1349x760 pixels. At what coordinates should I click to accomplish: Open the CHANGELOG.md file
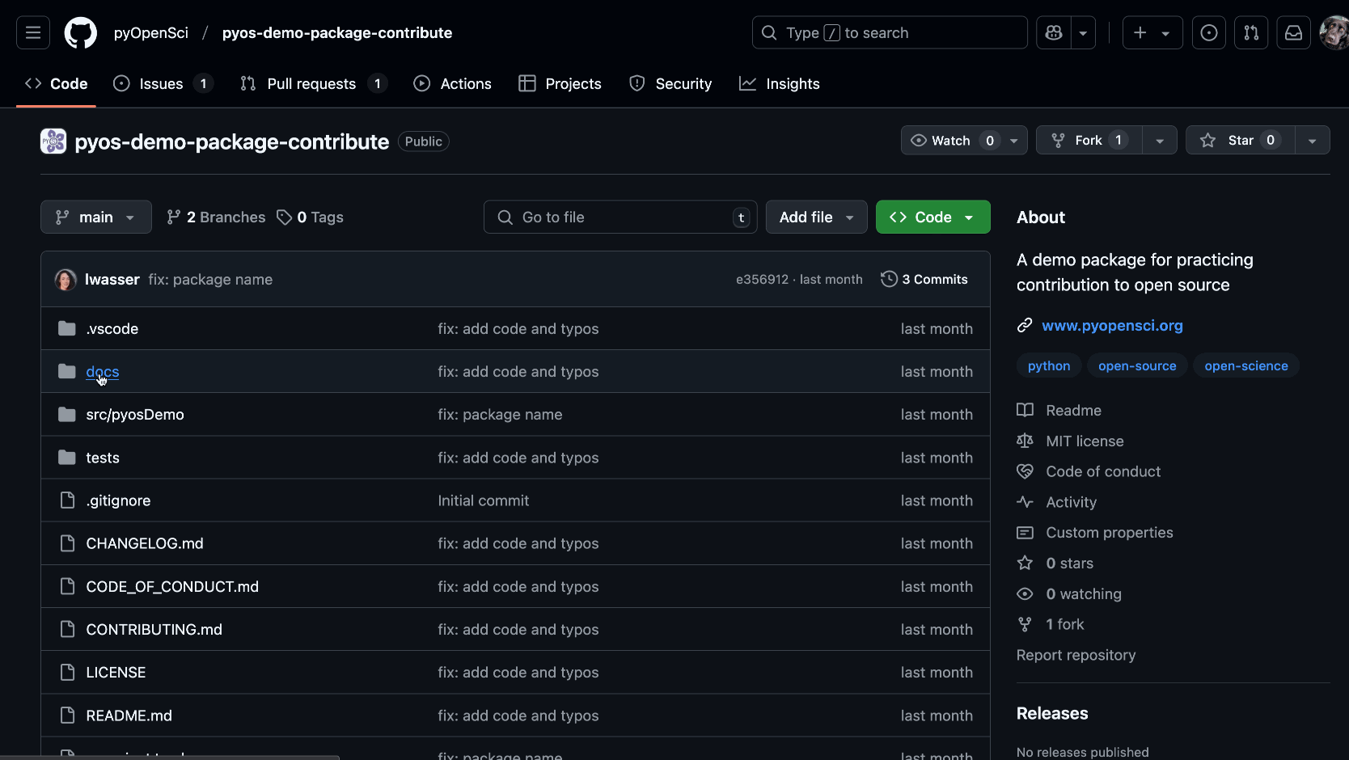(x=145, y=543)
